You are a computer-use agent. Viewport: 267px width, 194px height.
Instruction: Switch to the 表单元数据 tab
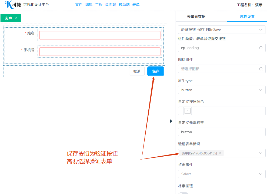[196, 17]
